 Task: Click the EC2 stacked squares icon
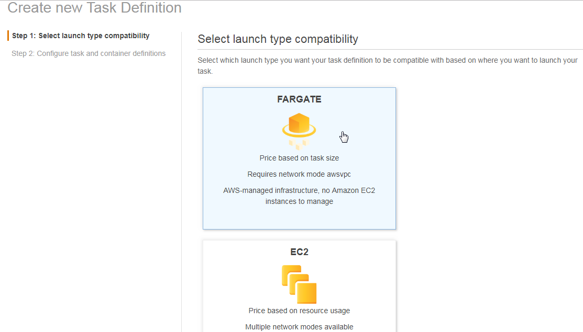(x=299, y=284)
